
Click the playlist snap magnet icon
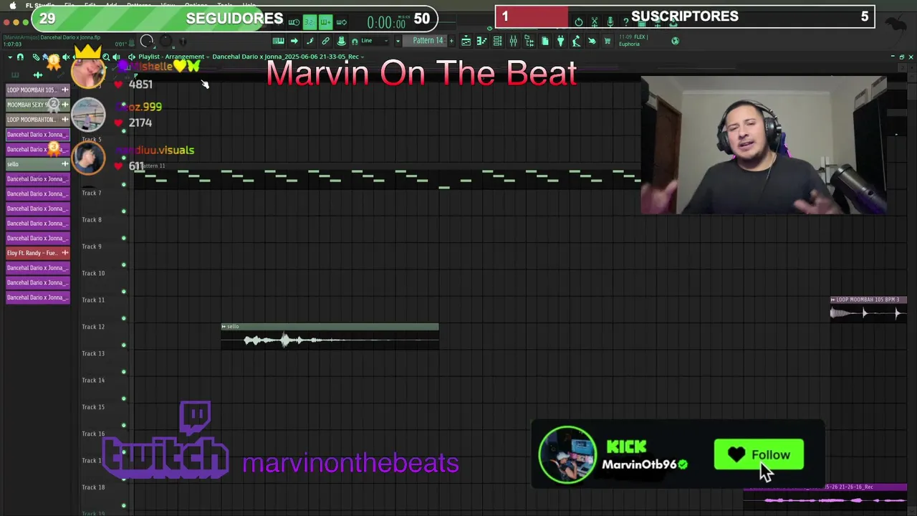click(20, 57)
